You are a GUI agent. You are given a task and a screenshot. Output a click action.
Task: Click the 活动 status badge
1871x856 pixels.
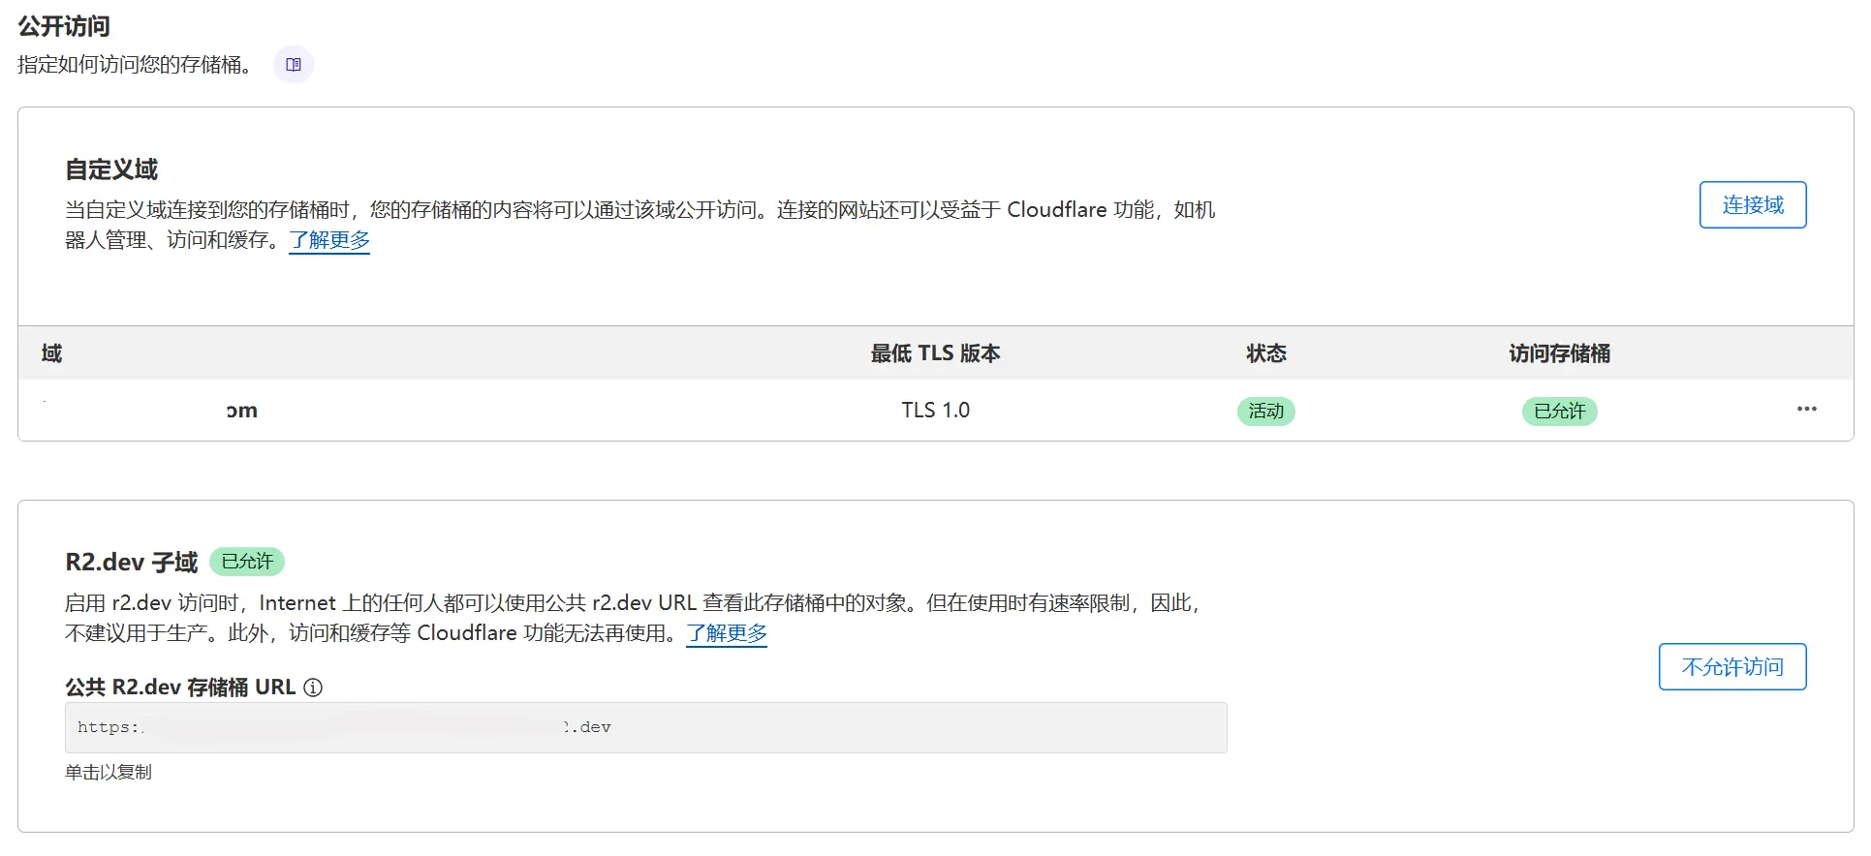tap(1265, 412)
